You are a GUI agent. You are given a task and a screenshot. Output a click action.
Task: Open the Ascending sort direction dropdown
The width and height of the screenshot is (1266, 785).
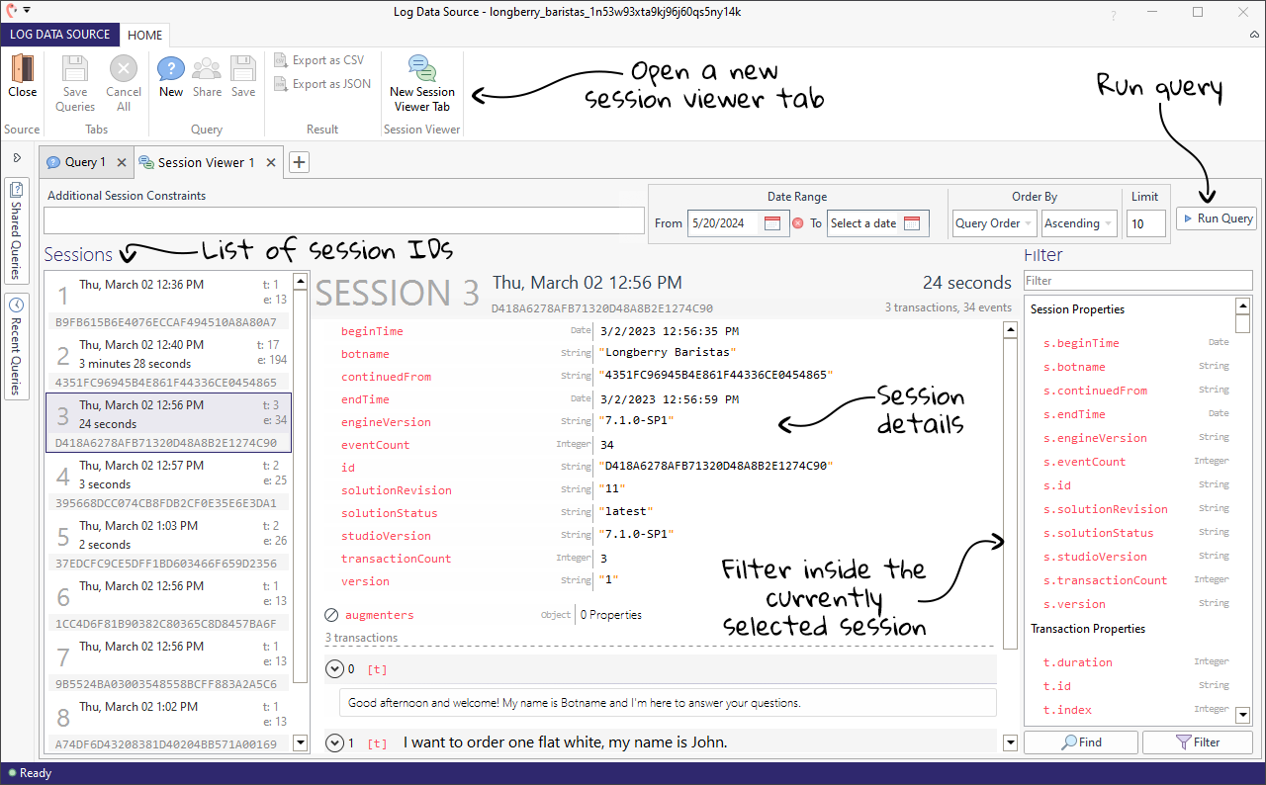(x=1079, y=223)
